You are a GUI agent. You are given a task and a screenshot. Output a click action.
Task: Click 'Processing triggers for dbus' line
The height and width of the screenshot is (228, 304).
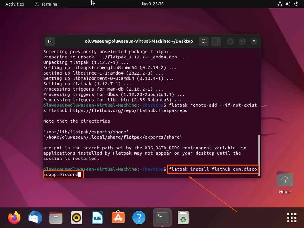tap(114, 94)
